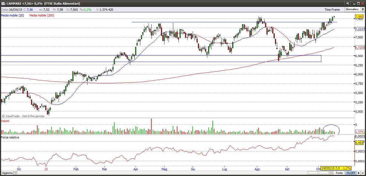366x176 pixels.
Task: Click the Giu month label on time axis
Action: point(193,169)
